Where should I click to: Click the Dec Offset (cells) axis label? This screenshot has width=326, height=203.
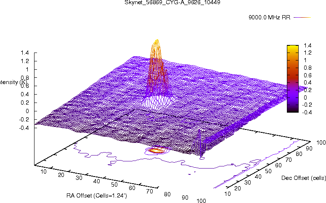304,178
